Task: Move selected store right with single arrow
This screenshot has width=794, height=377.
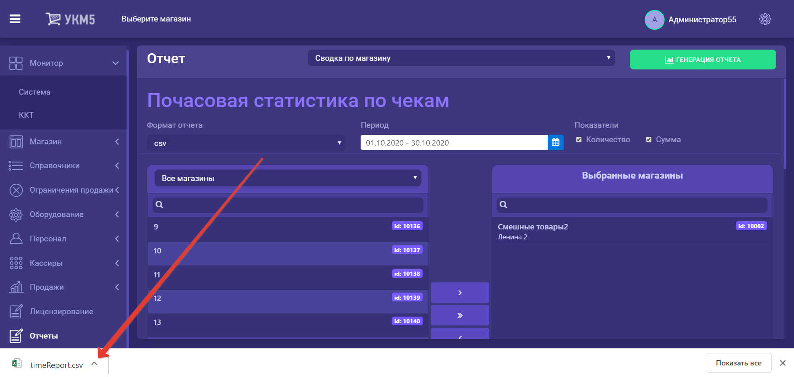Action: 460,293
